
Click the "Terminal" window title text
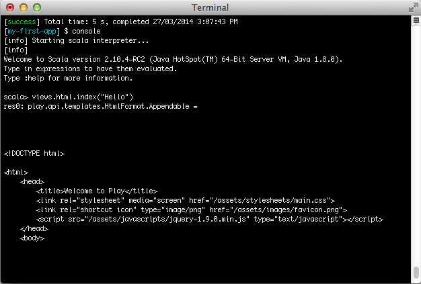(x=210, y=7)
